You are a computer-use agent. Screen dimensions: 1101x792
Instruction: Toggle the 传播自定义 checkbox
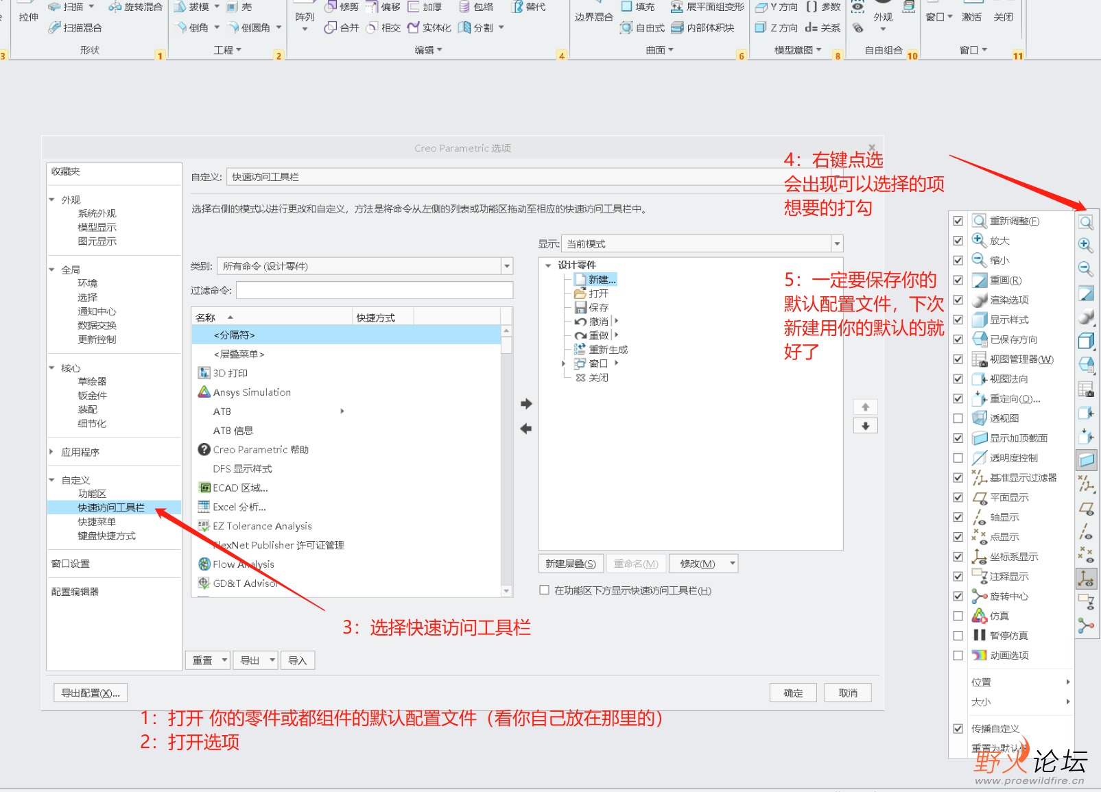point(958,728)
